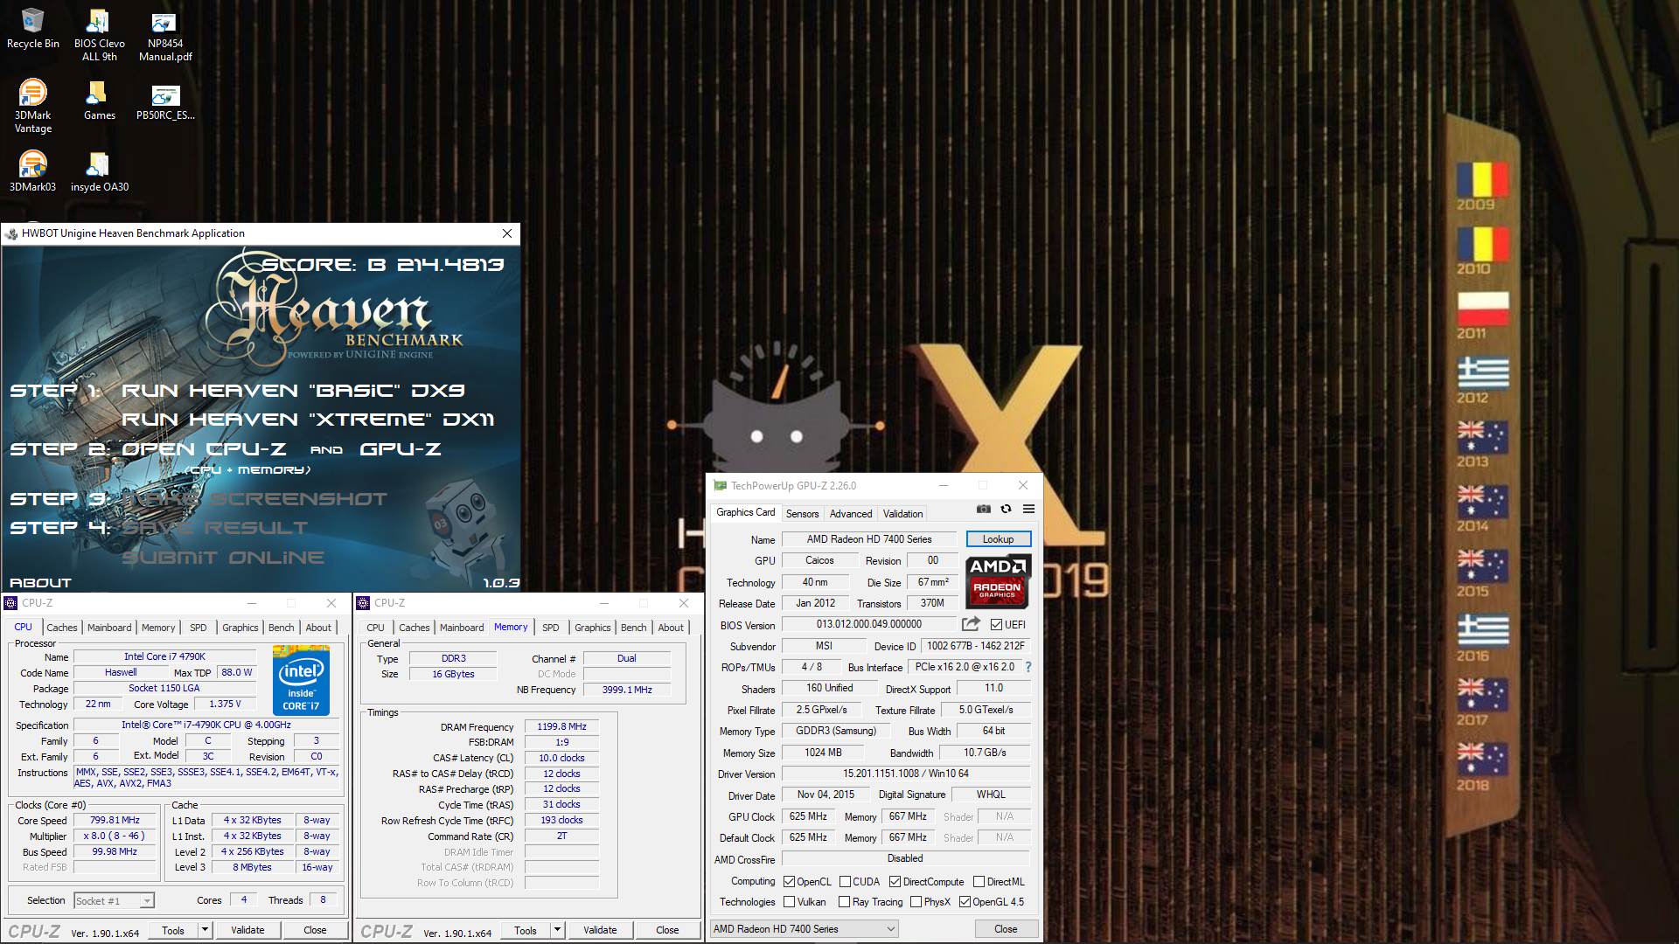
Task: Click Validate in the left CPU-Z window
Action: pyautogui.click(x=247, y=930)
